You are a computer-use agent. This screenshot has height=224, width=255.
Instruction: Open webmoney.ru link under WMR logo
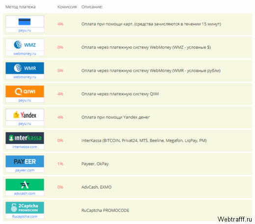[25, 77]
